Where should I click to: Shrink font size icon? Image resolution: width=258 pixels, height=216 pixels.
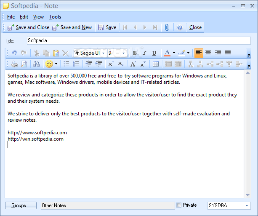(x=143, y=64)
